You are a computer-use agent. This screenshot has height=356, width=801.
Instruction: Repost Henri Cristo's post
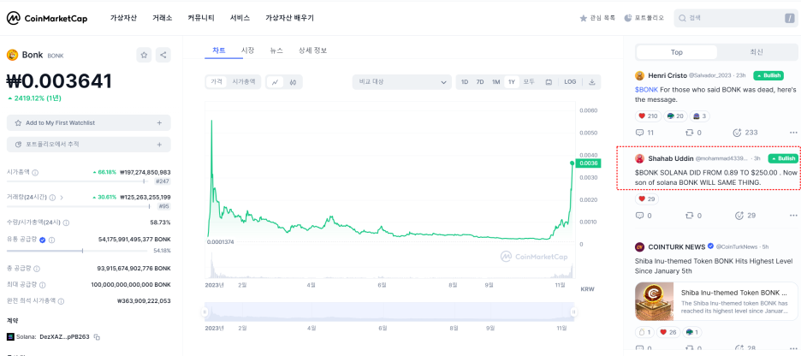689,133
